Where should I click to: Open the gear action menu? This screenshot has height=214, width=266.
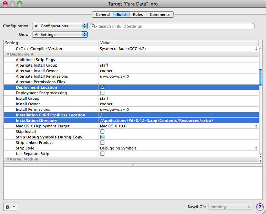coord(10,207)
